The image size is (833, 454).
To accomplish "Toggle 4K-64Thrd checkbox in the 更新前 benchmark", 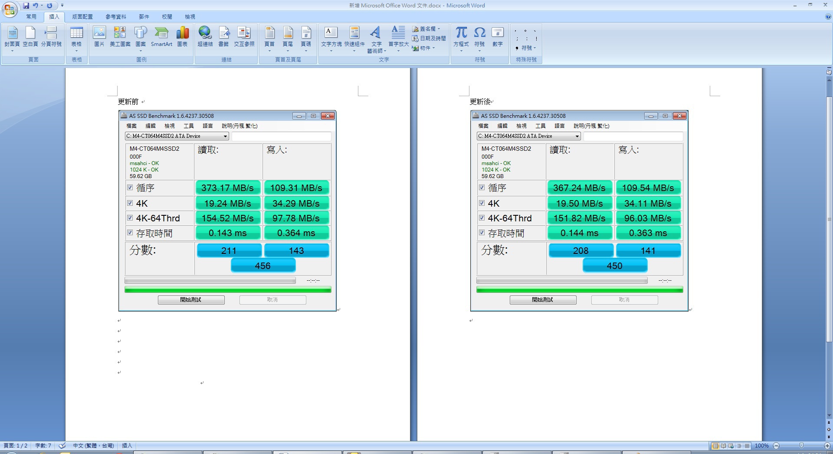I will 130,217.
